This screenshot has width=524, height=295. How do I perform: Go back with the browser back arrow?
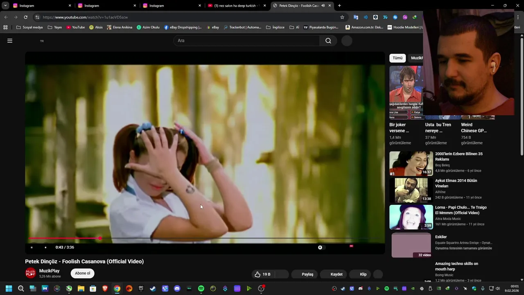[6, 17]
